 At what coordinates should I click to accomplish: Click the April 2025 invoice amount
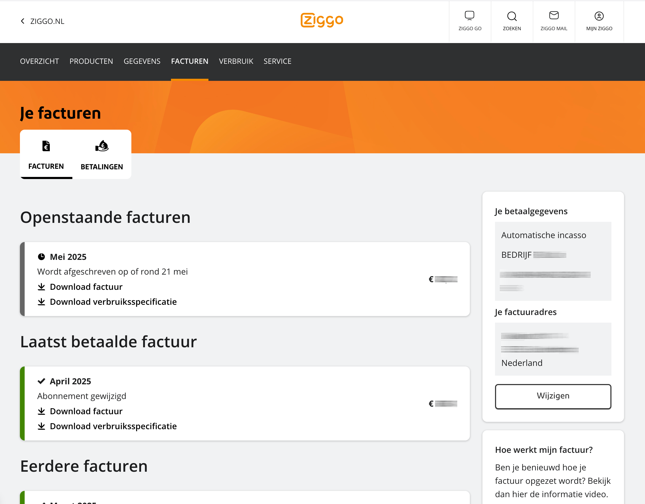click(443, 403)
